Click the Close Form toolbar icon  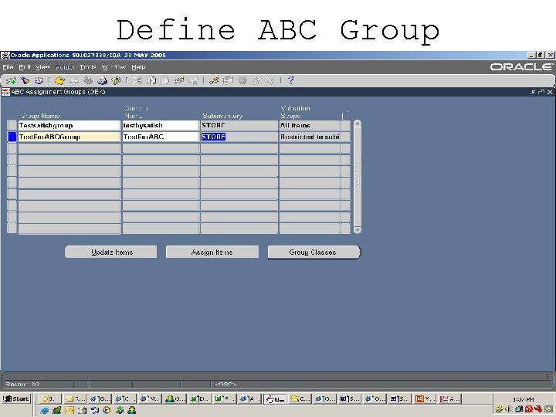tap(116, 81)
